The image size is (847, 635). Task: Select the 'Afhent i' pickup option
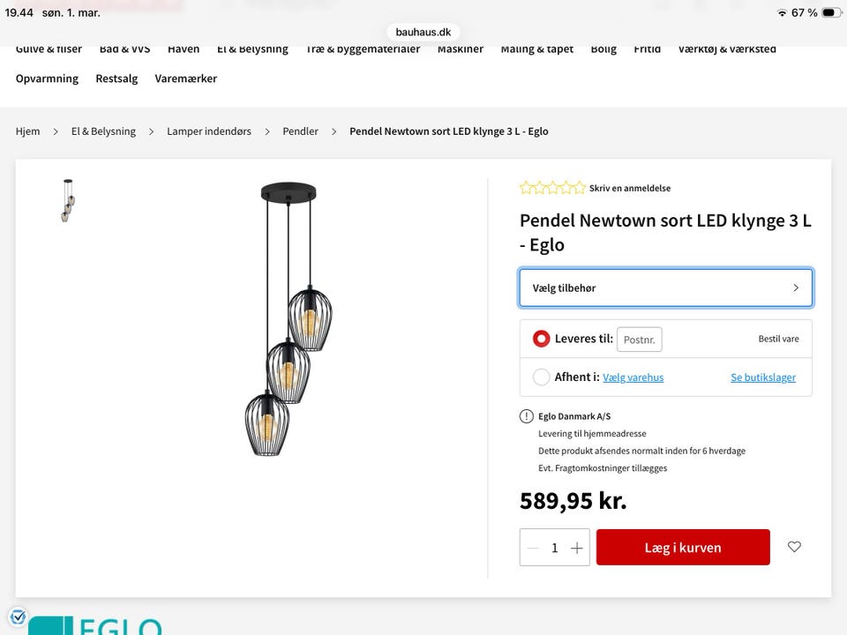[x=541, y=377]
